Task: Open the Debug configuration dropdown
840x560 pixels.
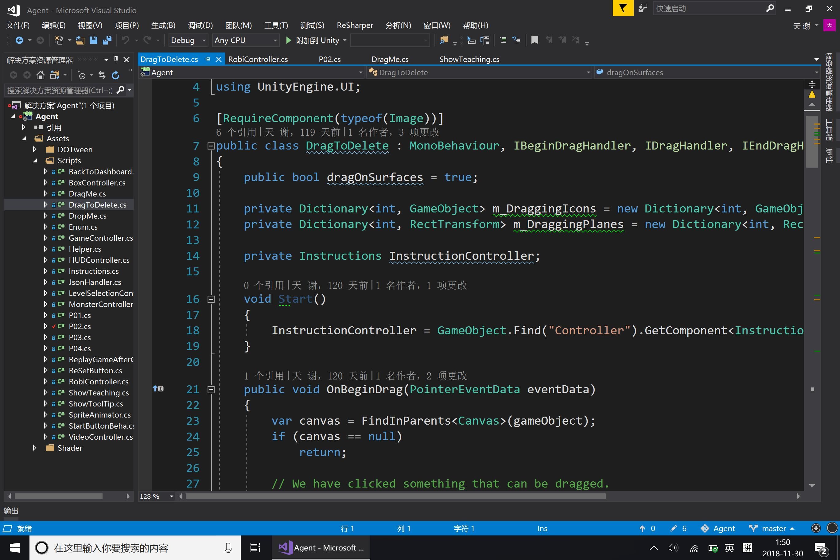Action: click(188, 40)
